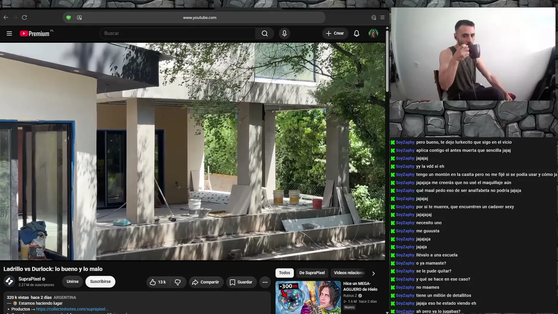Focus the Buscar search field

178,34
